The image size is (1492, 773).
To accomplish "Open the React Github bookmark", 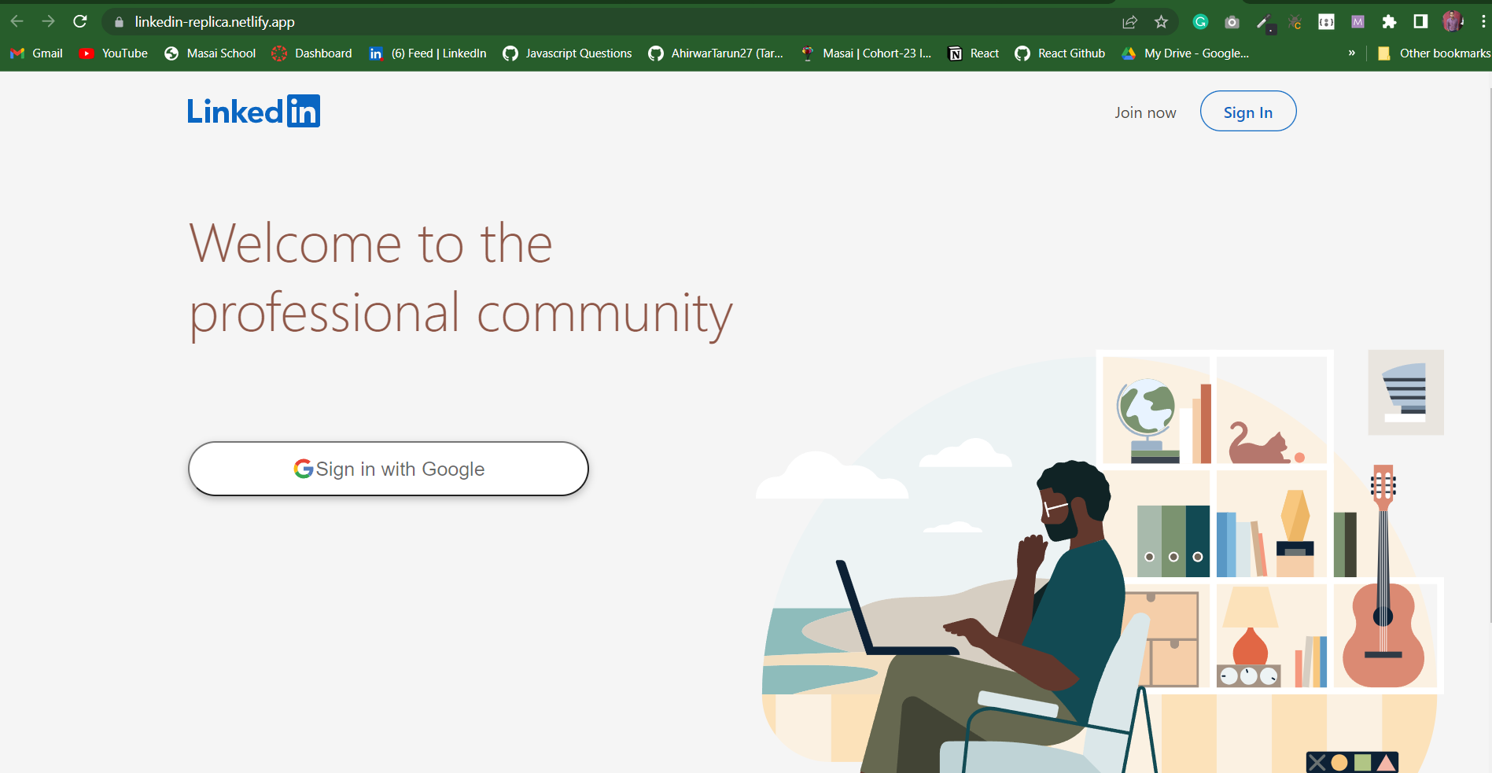I will pos(1060,53).
